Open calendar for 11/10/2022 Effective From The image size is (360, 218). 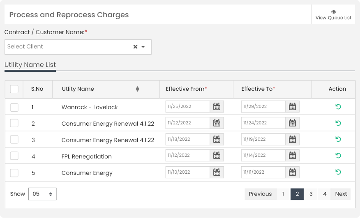[x=217, y=172]
